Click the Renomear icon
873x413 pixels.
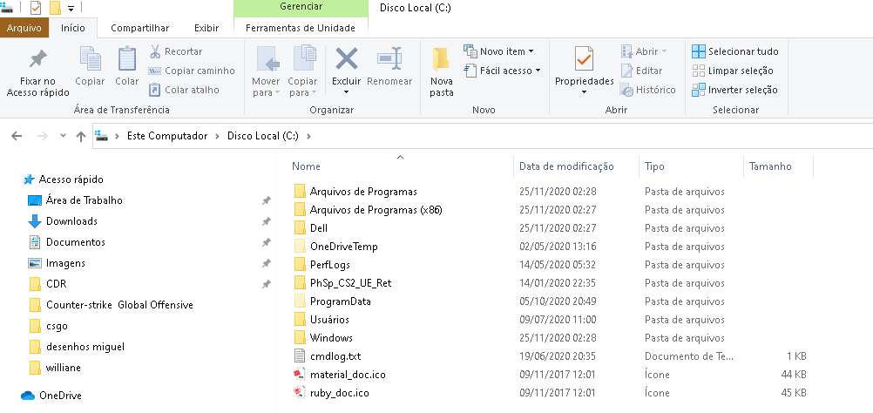pos(389,58)
